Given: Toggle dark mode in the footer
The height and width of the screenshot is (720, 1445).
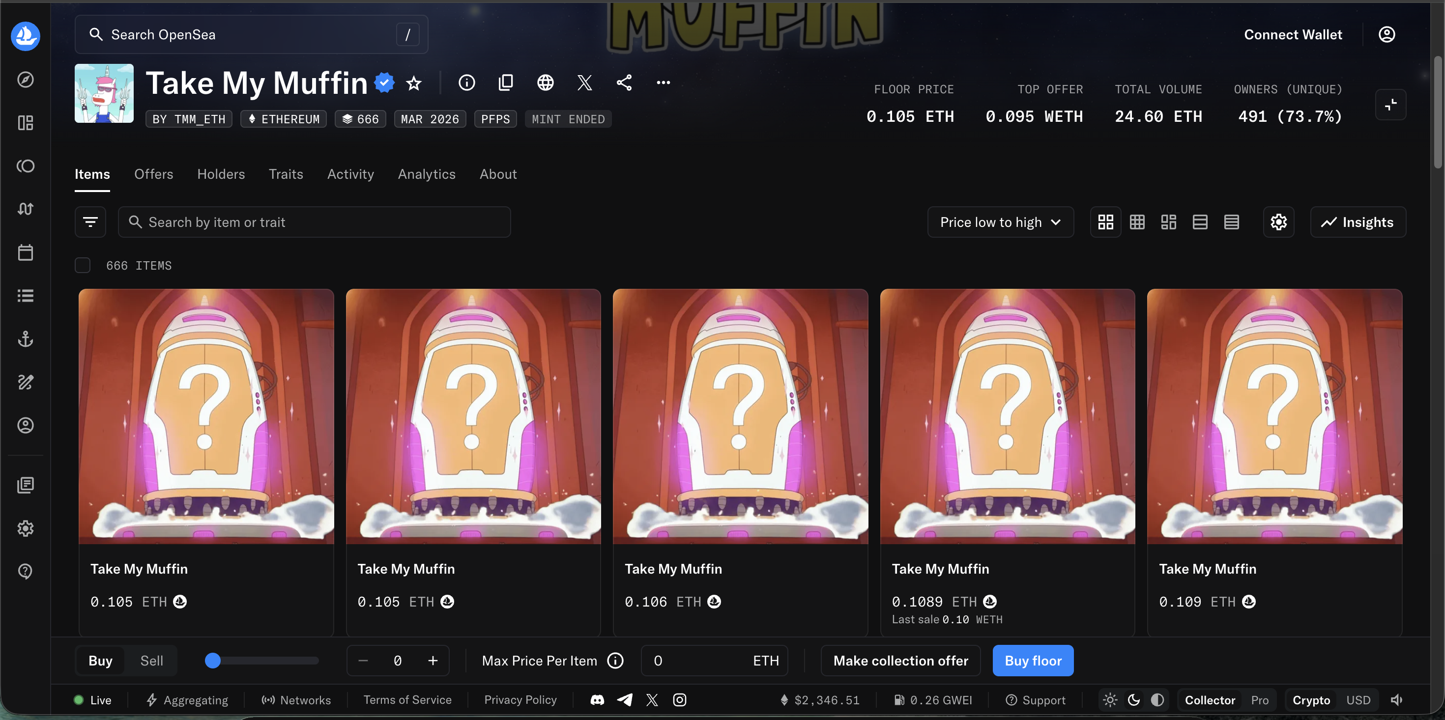Looking at the screenshot, I should [1134, 700].
